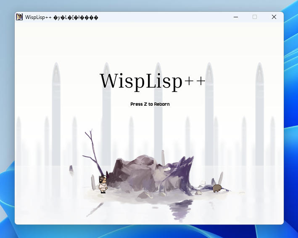Click the 'Press Z to Reborn' prompt
This screenshot has width=298, height=238.
(150, 104)
